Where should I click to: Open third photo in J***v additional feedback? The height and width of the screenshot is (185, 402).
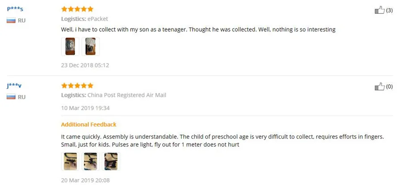(x=111, y=161)
